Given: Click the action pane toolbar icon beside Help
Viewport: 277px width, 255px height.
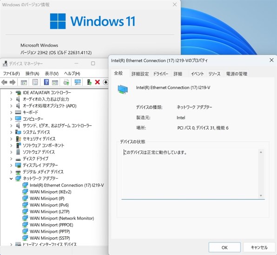Looking at the screenshot, I should point(55,82).
